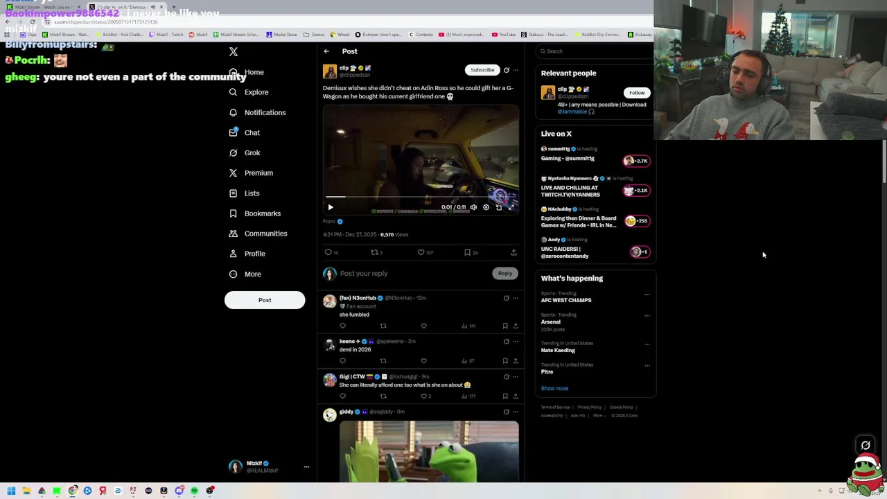Open Bookmarks in the sidebar
The height and width of the screenshot is (499, 887).
tap(254, 213)
